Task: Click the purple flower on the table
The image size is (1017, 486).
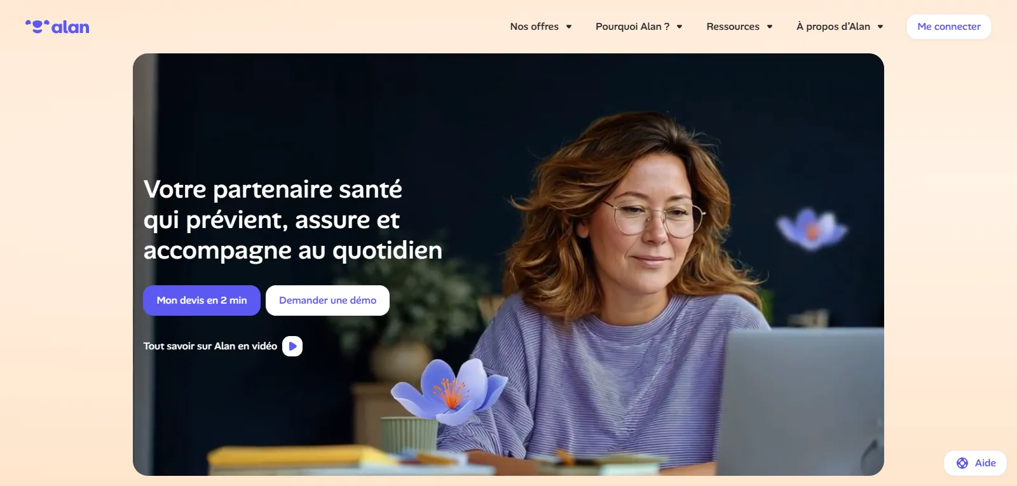Action: (x=449, y=391)
